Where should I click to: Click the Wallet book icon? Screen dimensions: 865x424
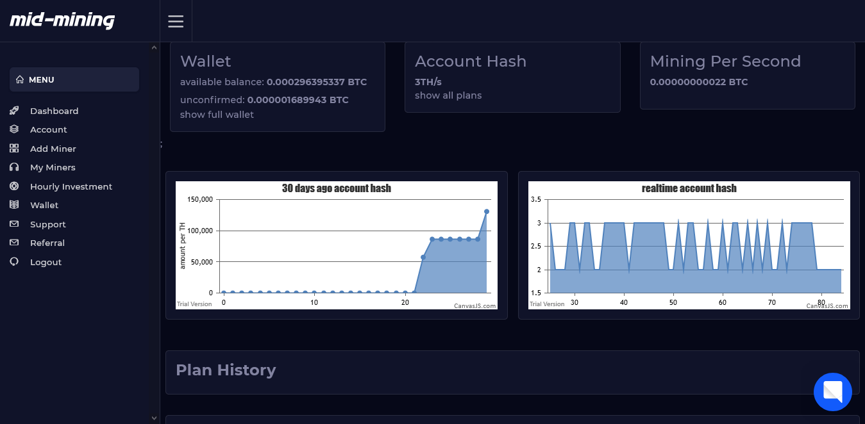[14, 205]
